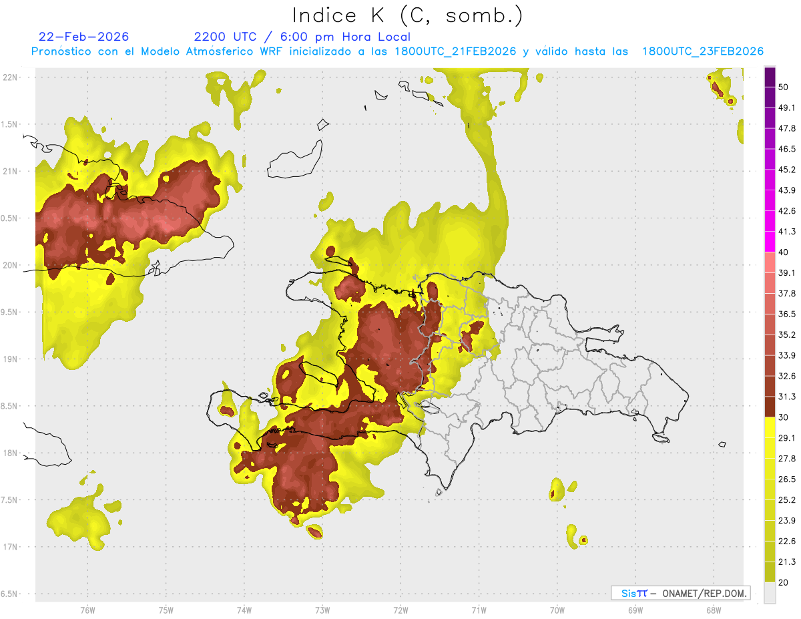The width and height of the screenshot is (801, 619).
Task: Click the "9.5N" latitude tick label
Action: pos(10,313)
